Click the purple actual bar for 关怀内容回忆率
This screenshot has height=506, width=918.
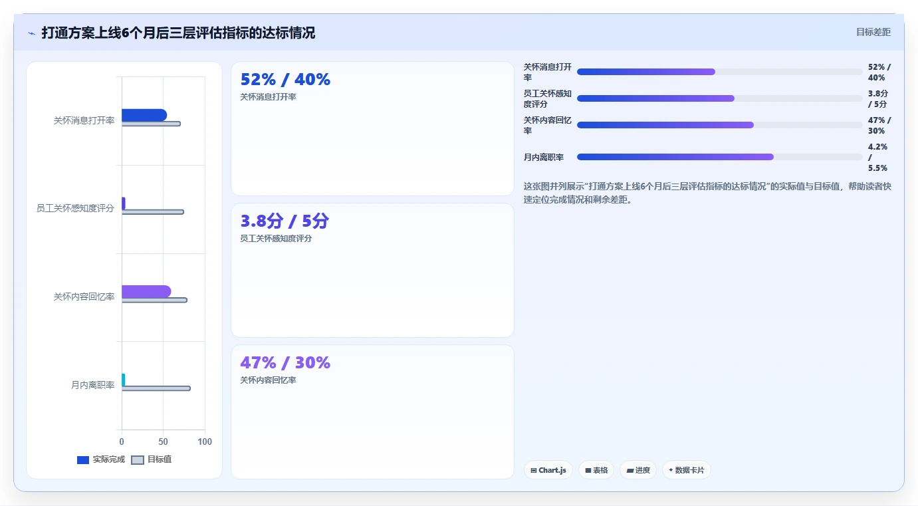146,291
